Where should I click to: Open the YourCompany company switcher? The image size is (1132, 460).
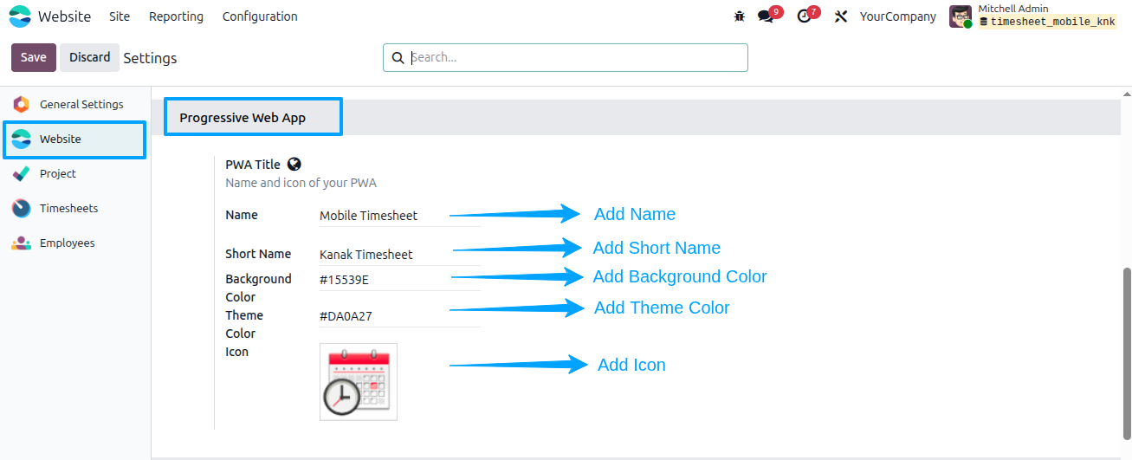pos(897,16)
